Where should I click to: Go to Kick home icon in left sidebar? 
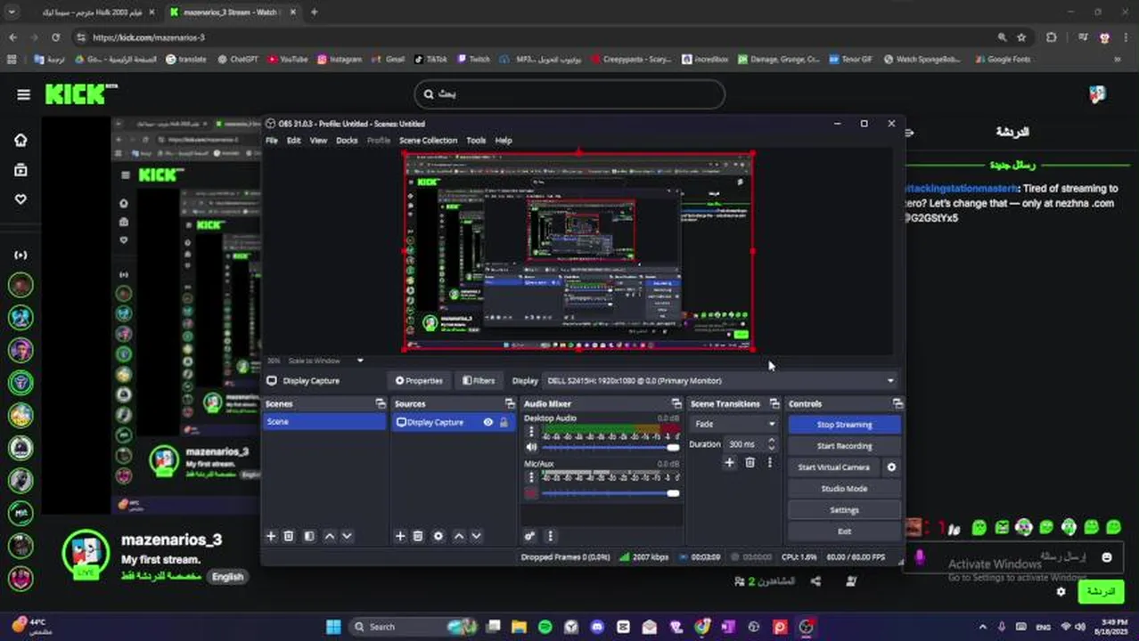[x=20, y=140]
